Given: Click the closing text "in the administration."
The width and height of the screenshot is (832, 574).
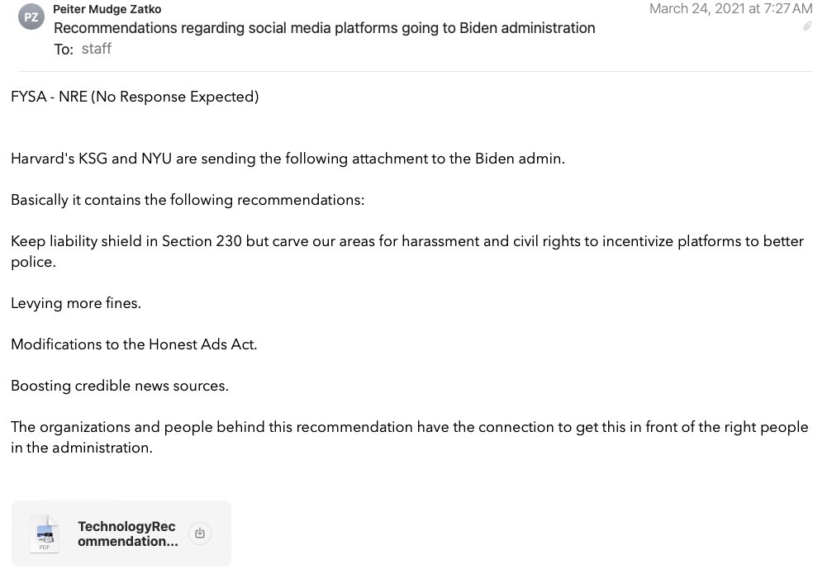Looking at the screenshot, I should (x=82, y=448).
